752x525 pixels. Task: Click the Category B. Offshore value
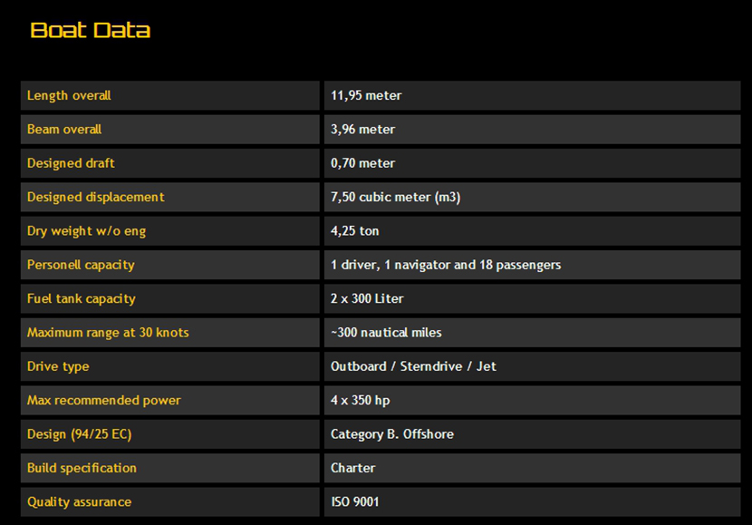[x=392, y=434]
